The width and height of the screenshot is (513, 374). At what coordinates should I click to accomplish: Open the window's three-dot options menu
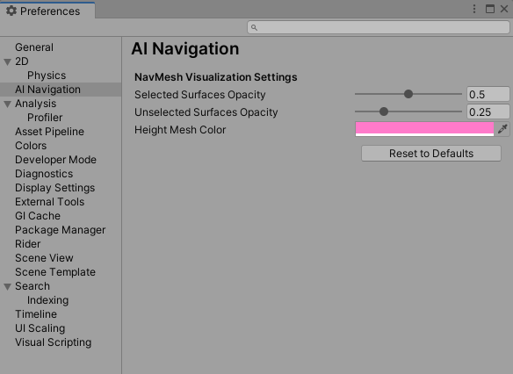(474, 9)
